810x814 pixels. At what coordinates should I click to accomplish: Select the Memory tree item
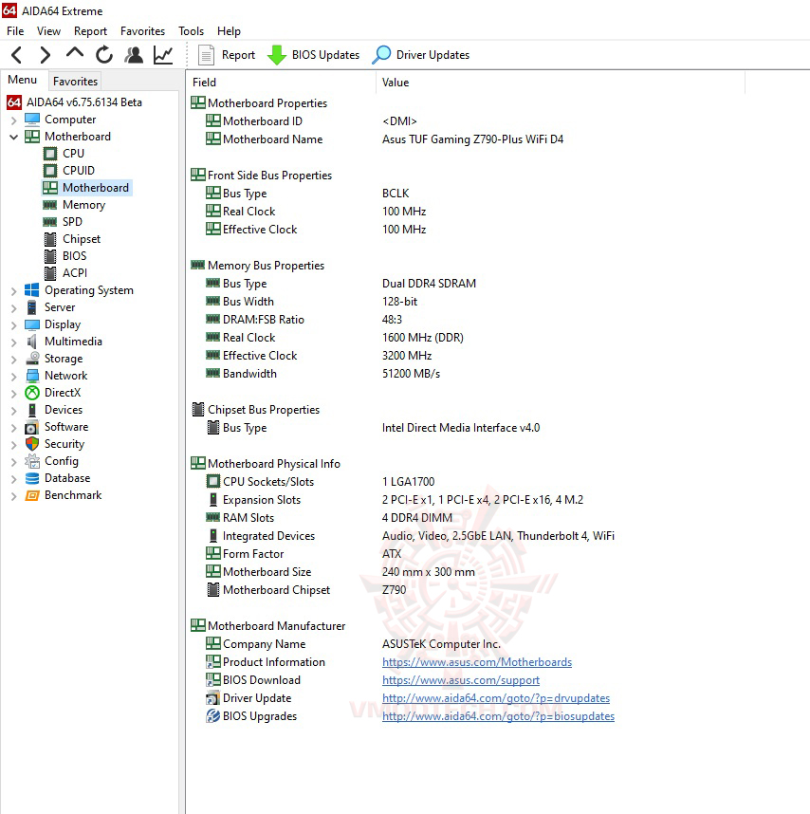tap(84, 205)
